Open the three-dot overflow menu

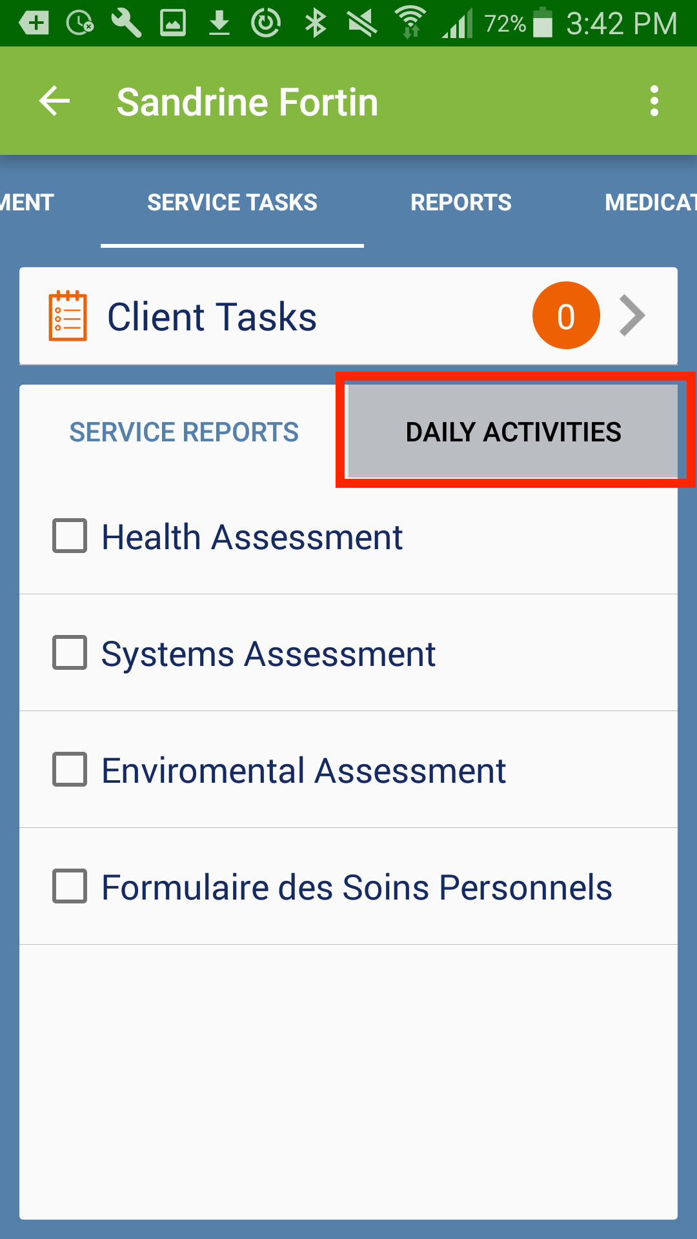tap(654, 101)
